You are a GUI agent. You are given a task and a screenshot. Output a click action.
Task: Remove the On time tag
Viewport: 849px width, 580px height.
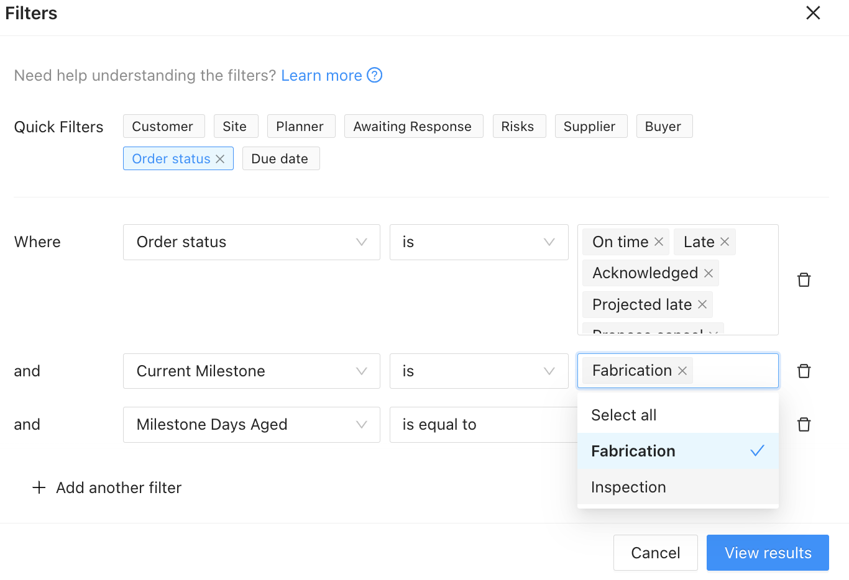659,242
